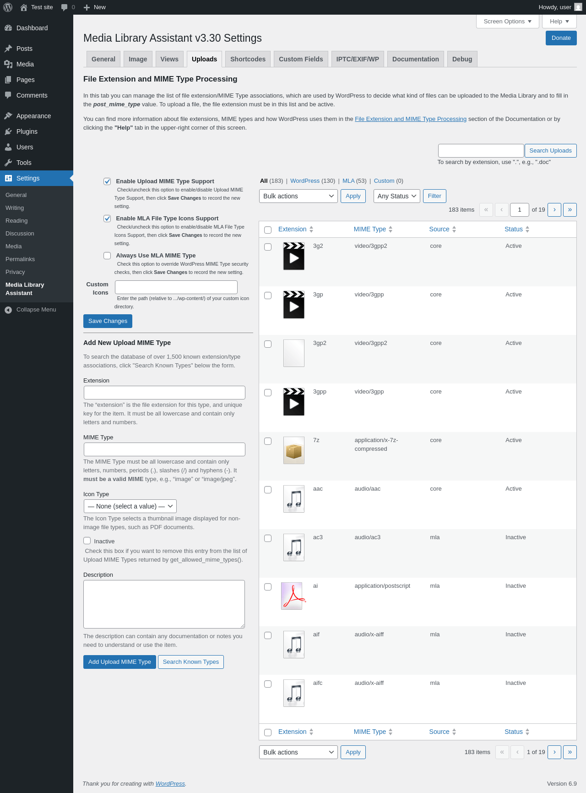Screen dimensions: 586x793
Task: Switch to the Shortcodes tab
Action: 248,59
